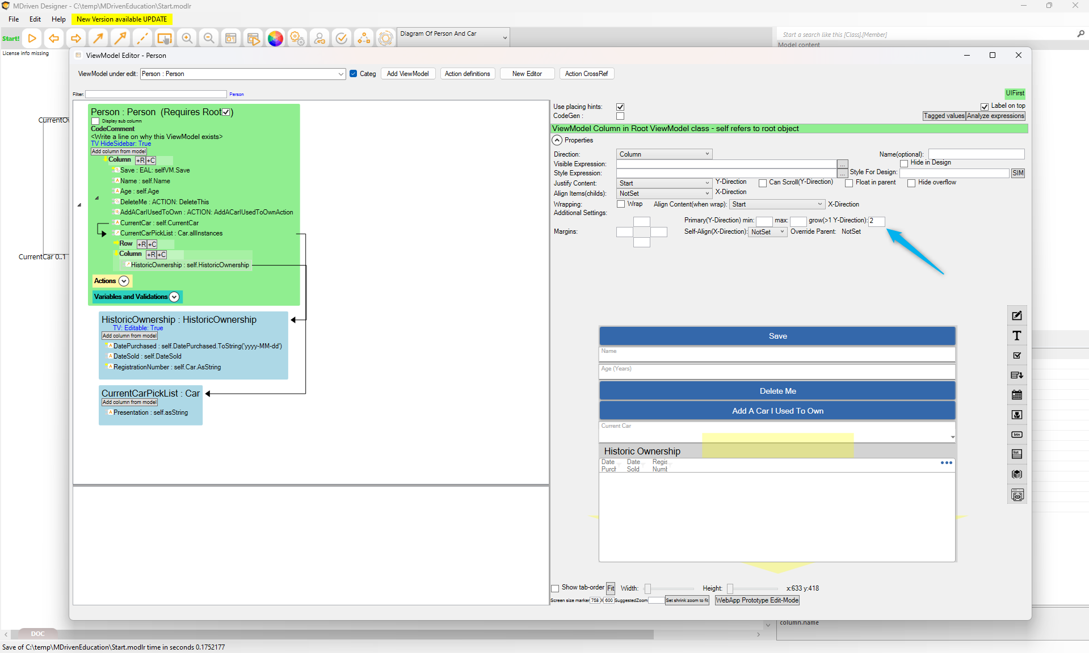Open the ViewModel under edit dropdown
Screen dimensions: 1089x653
(x=243, y=74)
